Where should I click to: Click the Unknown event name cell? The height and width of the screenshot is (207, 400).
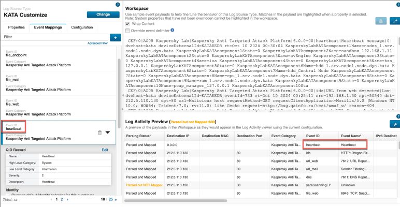[356, 185]
